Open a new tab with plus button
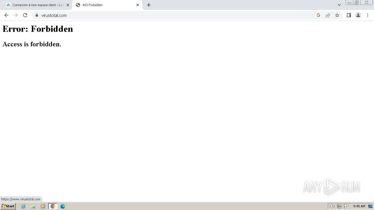Screen dimensions: 374x210 (x=149, y=5)
